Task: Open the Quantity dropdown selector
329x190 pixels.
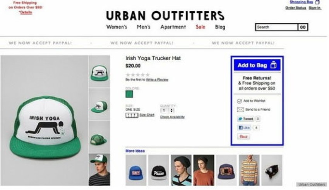Action: (167, 110)
